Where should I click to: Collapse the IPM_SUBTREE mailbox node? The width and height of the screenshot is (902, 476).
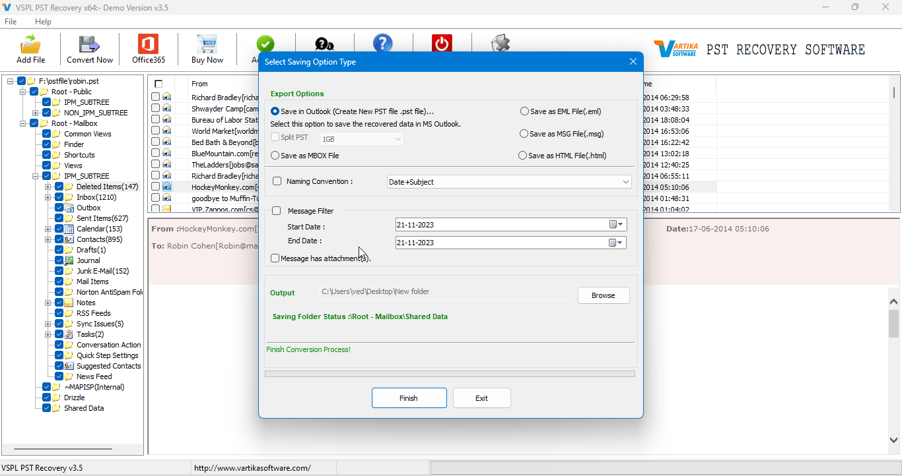[x=35, y=176]
